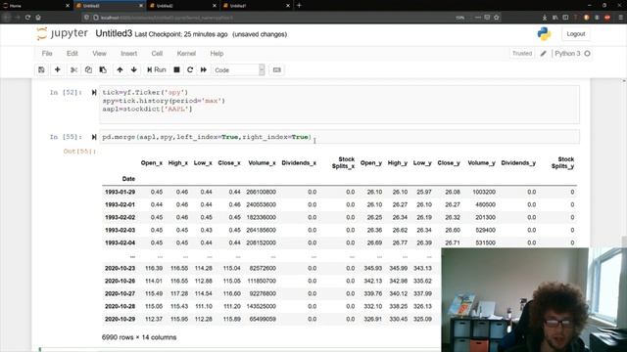Viewport: 627px width, 352px height.
Task: Click the Dividends_y column header
Action: coord(518,163)
